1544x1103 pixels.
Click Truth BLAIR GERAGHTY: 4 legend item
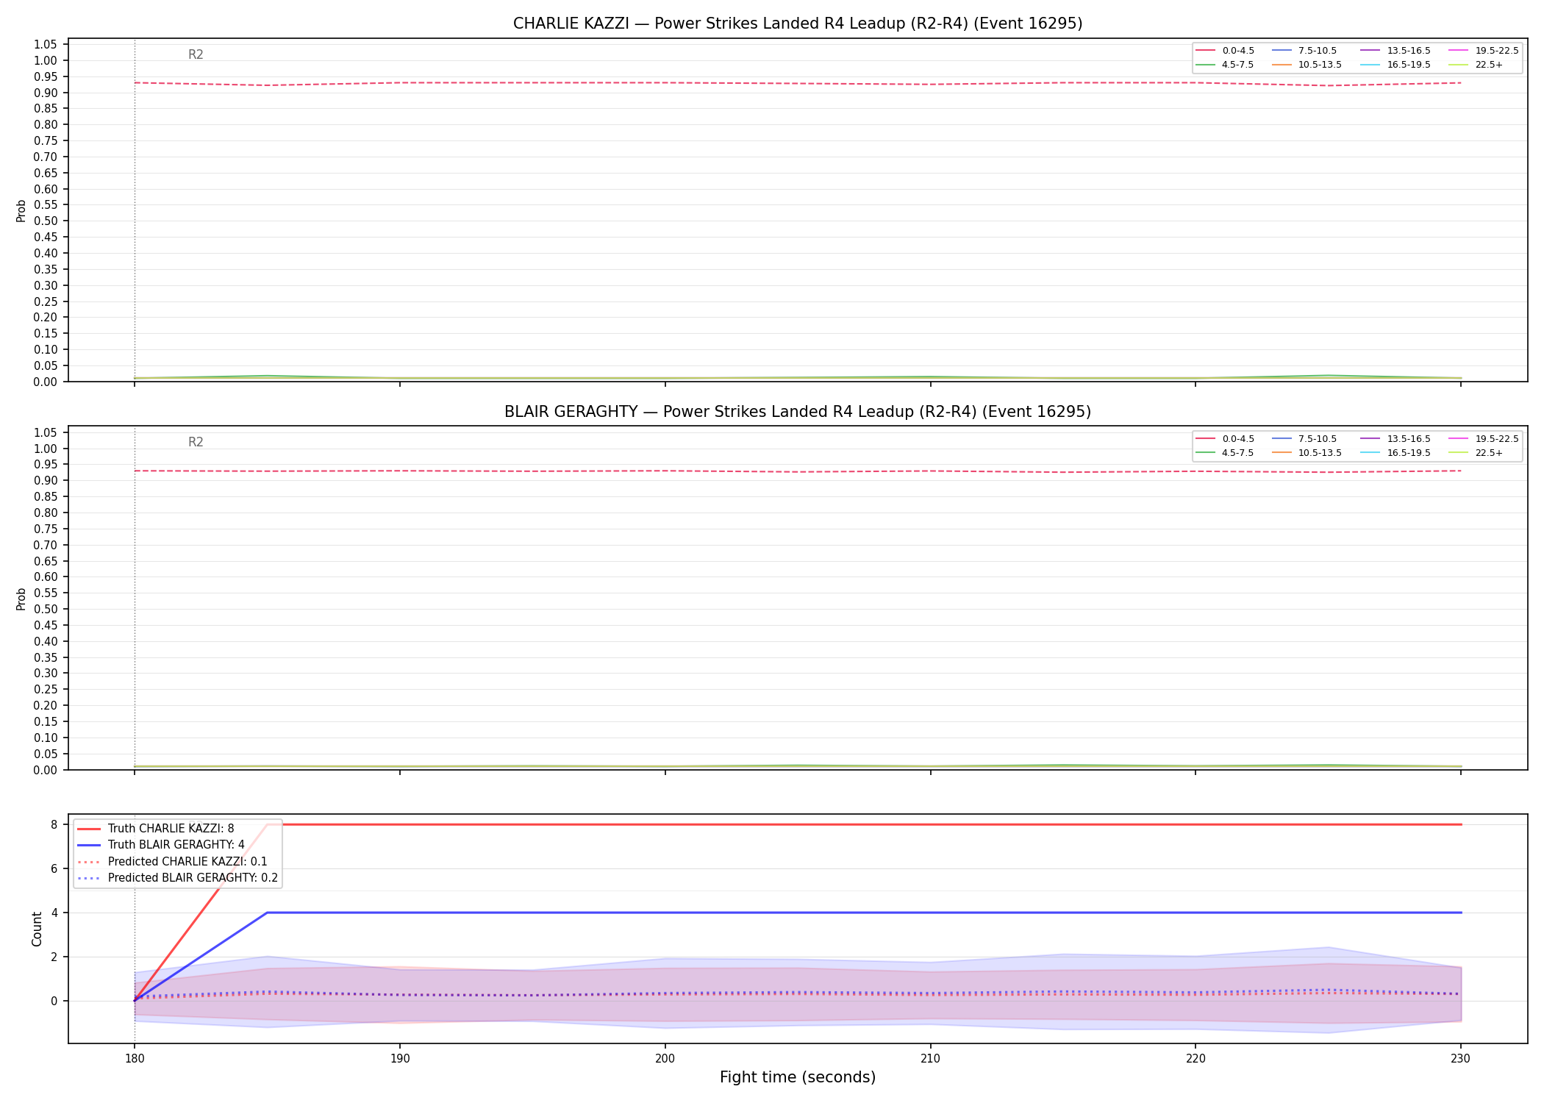click(161, 845)
